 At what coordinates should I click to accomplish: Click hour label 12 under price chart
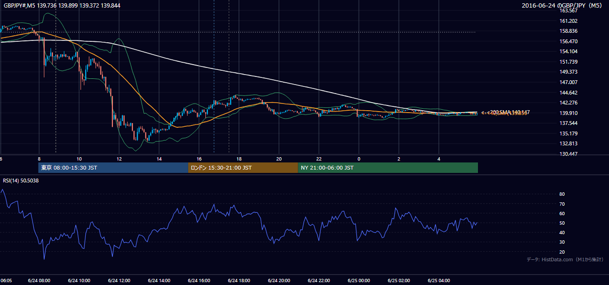(x=119, y=159)
